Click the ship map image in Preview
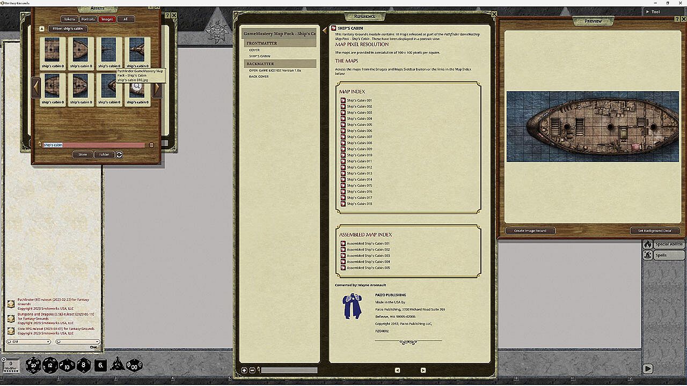The width and height of the screenshot is (687, 386). pyautogui.click(x=593, y=127)
